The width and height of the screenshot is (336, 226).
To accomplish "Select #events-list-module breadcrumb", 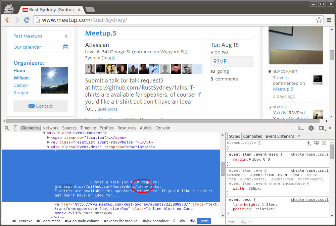I will 121,221.
